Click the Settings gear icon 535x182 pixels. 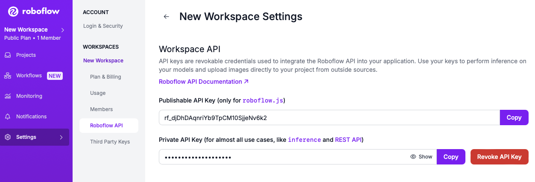tap(8, 137)
